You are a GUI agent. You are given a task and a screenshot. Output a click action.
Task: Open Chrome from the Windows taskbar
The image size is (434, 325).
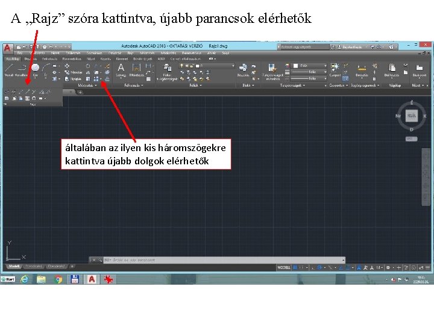[58, 279]
